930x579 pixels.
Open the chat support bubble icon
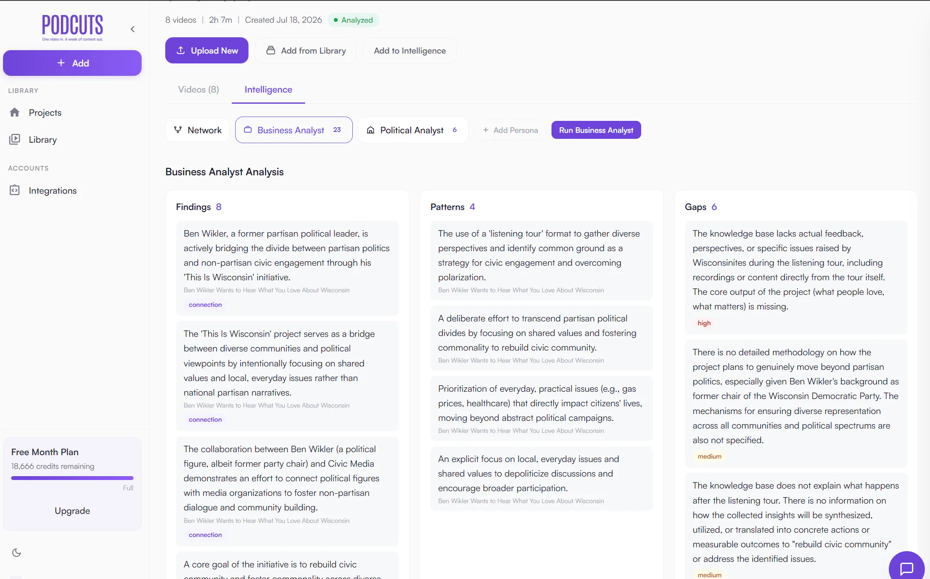tap(906, 569)
